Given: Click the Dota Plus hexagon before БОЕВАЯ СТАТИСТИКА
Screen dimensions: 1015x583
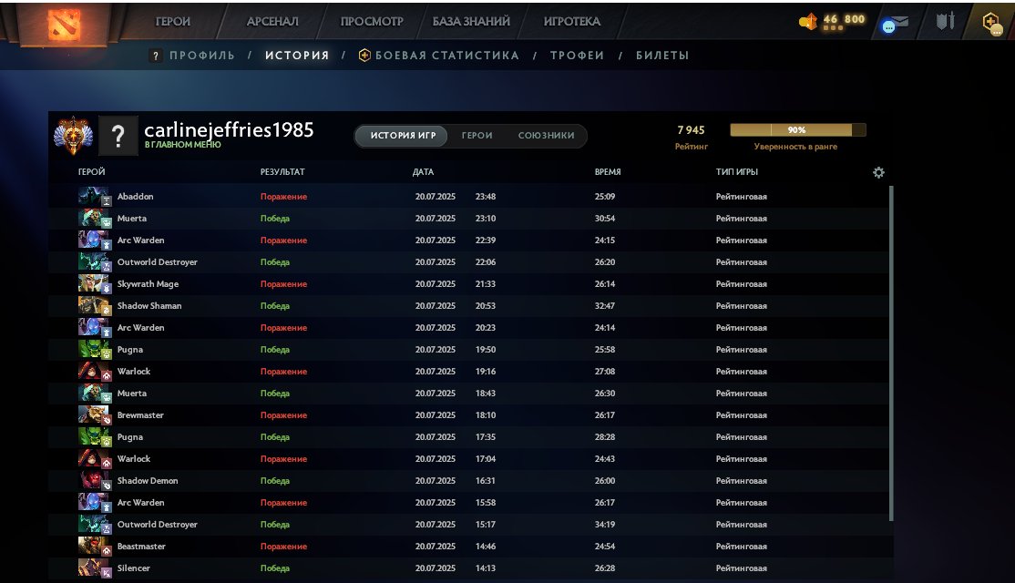Looking at the screenshot, I should (x=364, y=56).
